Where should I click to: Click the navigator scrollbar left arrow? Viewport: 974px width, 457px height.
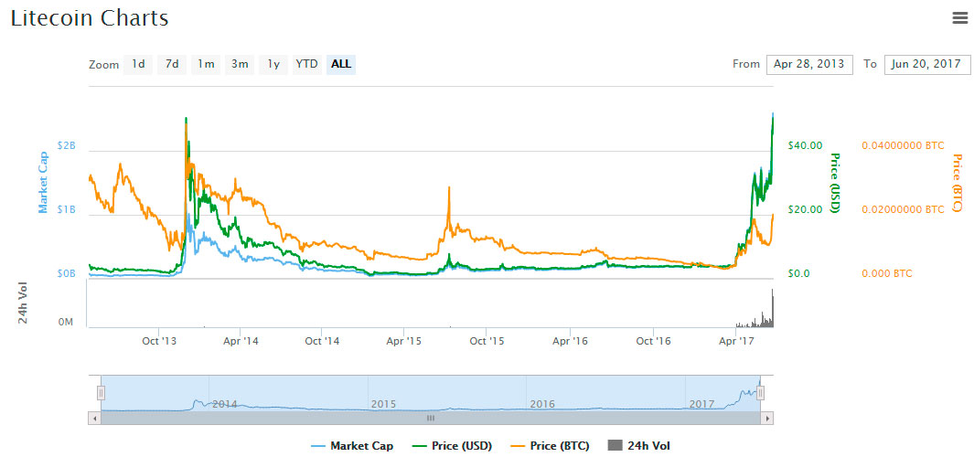pos(94,419)
